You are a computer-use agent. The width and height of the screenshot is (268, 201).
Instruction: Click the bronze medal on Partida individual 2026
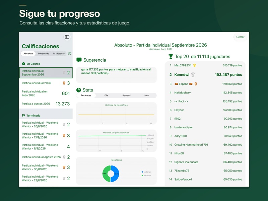[x=64, y=83]
